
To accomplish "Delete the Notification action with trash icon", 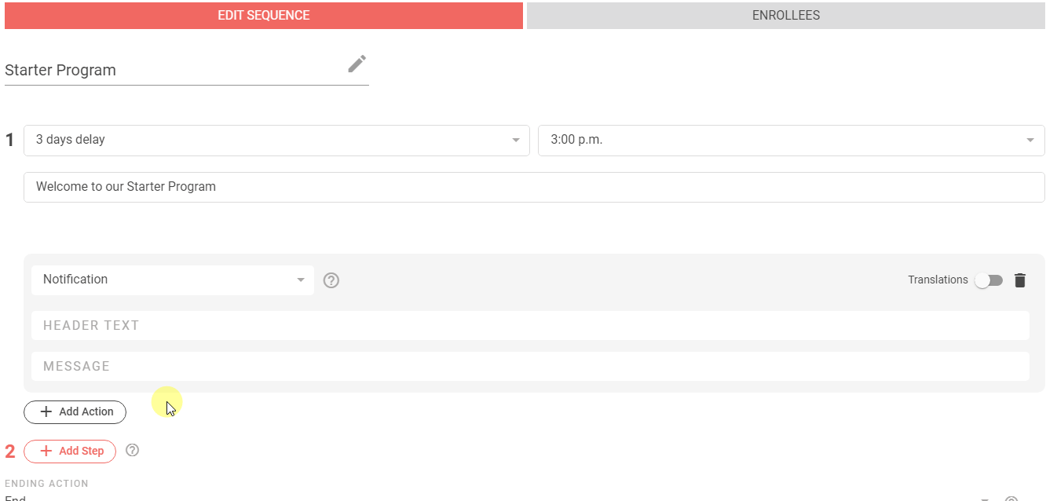I will click(1020, 280).
